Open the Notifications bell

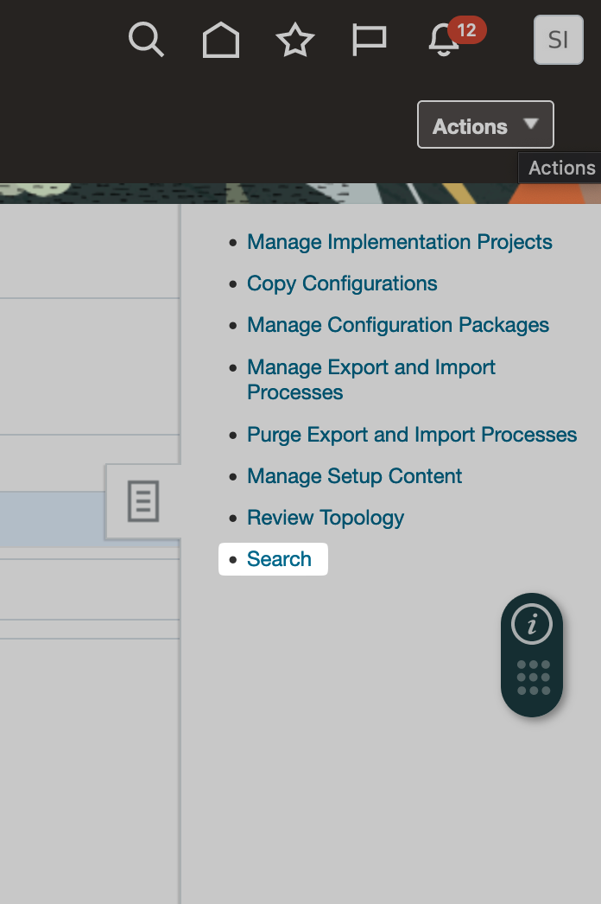[444, 40]
